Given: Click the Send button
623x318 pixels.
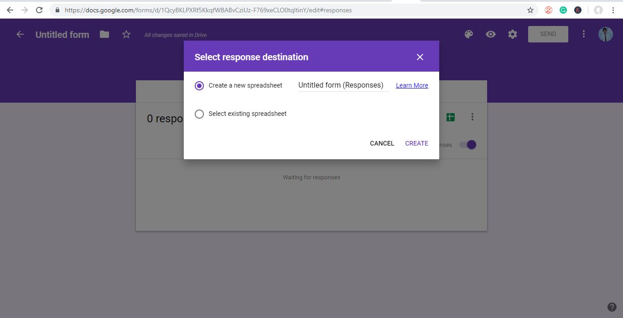Looking at the screenshot, I should [548, 34].
